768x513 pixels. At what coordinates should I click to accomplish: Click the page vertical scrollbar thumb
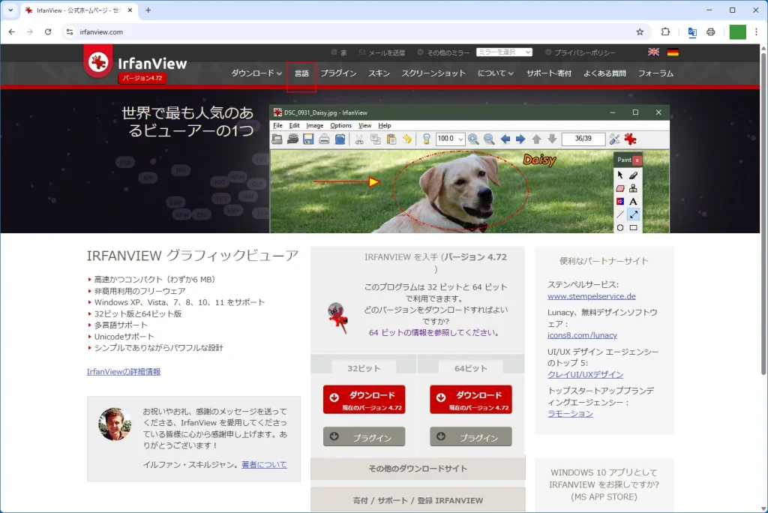point(763,213)
